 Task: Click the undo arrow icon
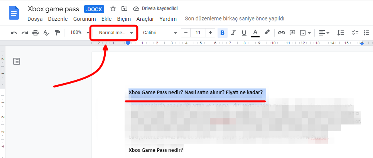pyautogui.click(x=14, y=33)
